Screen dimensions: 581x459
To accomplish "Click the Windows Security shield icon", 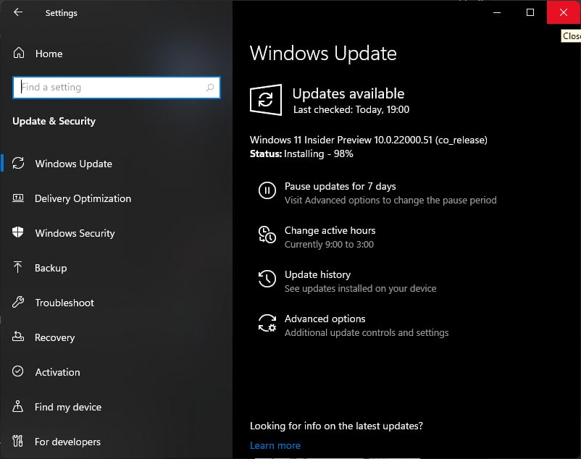I will click(x=18, y=232).
